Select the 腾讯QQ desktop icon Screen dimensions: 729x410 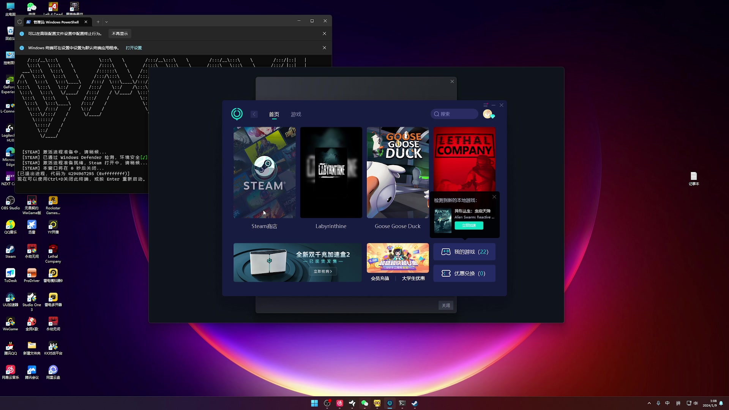click(10, 348)
